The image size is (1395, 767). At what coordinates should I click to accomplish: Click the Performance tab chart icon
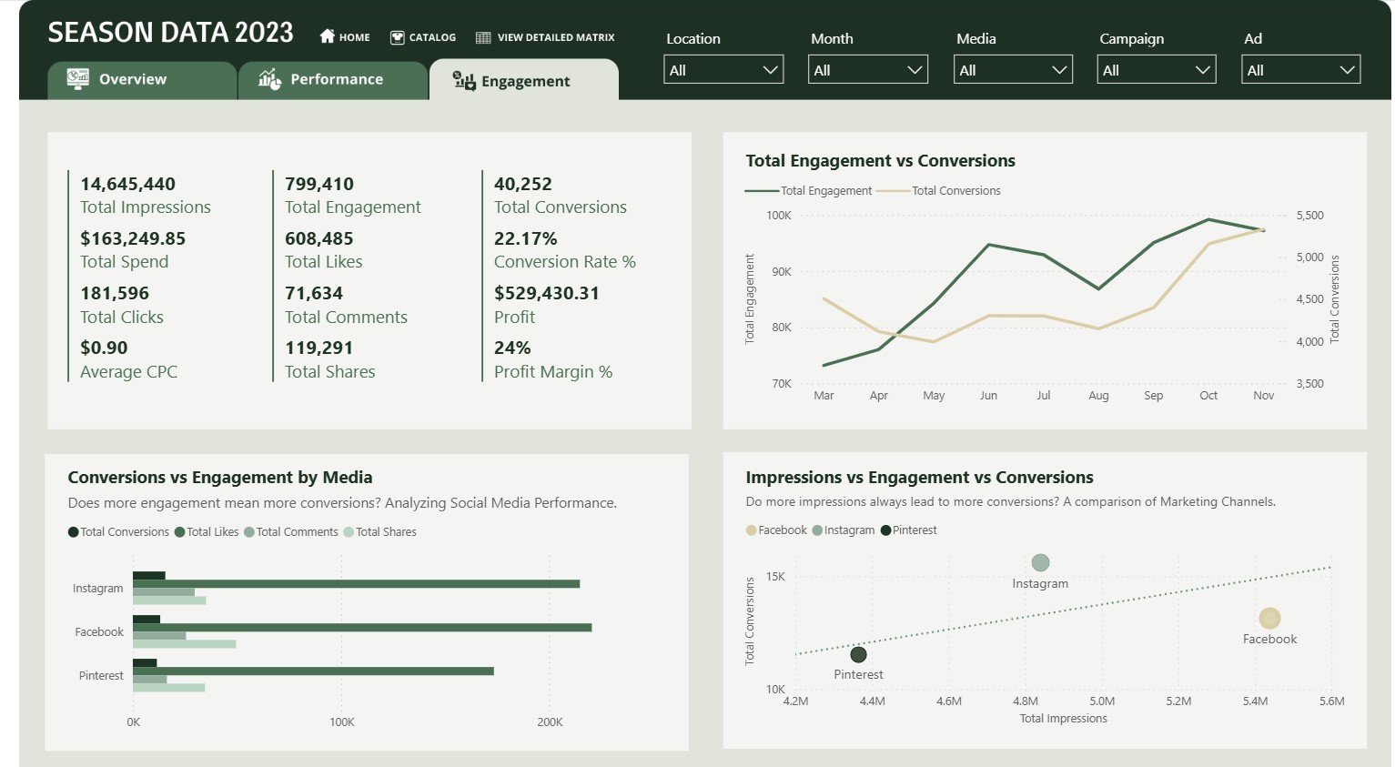269,79
